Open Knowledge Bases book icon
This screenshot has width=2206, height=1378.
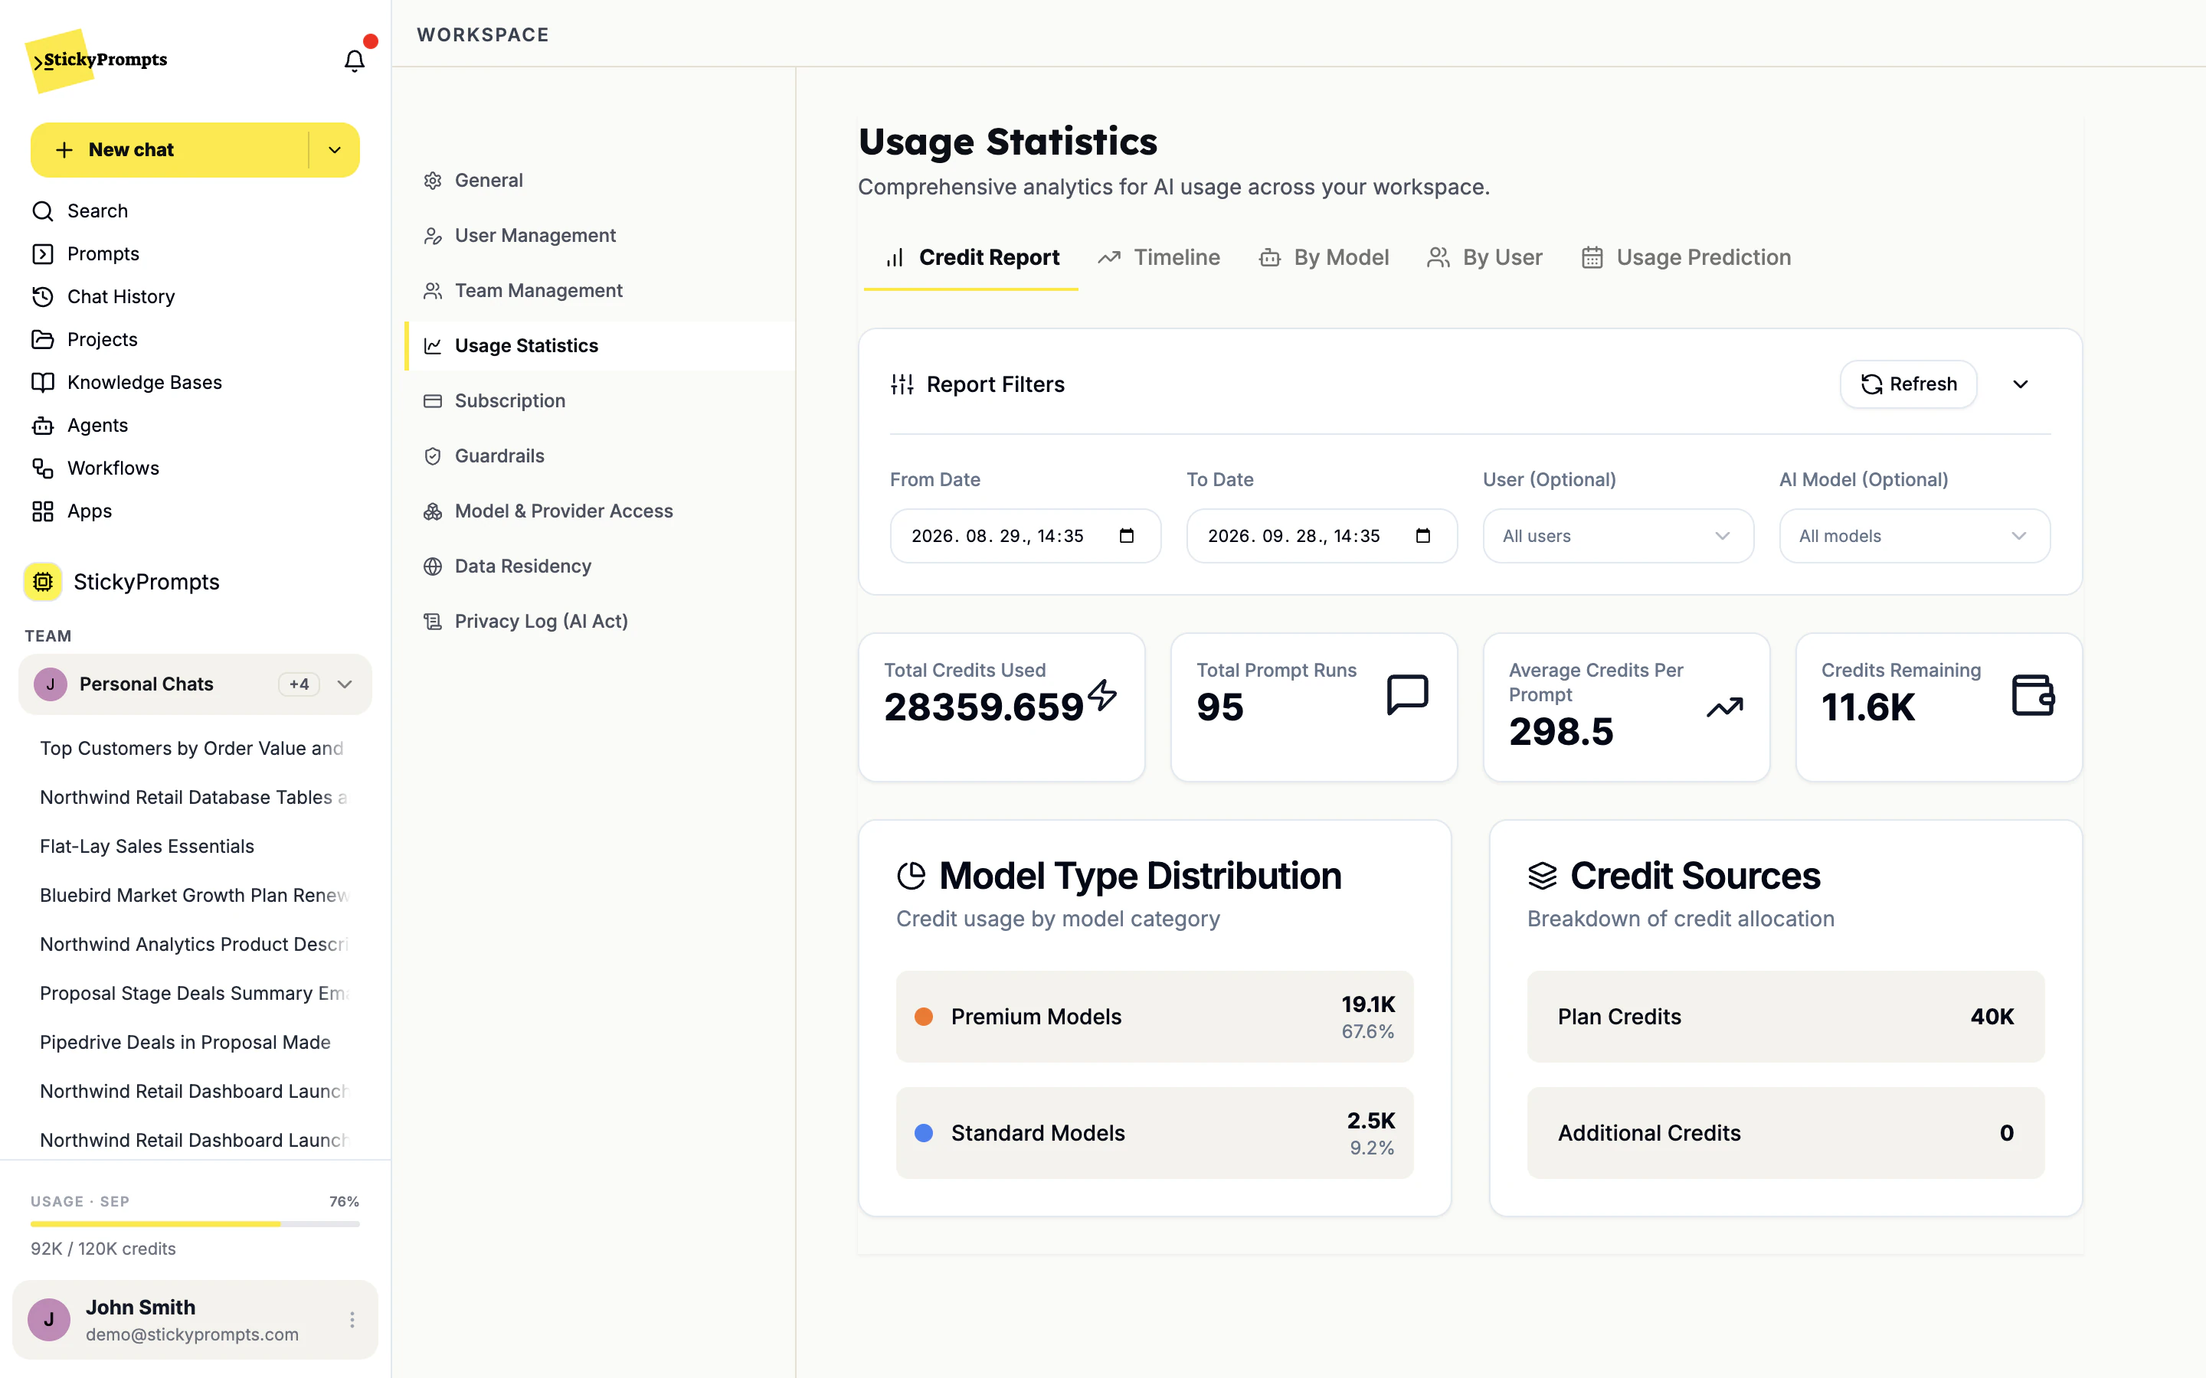[43, 382]
